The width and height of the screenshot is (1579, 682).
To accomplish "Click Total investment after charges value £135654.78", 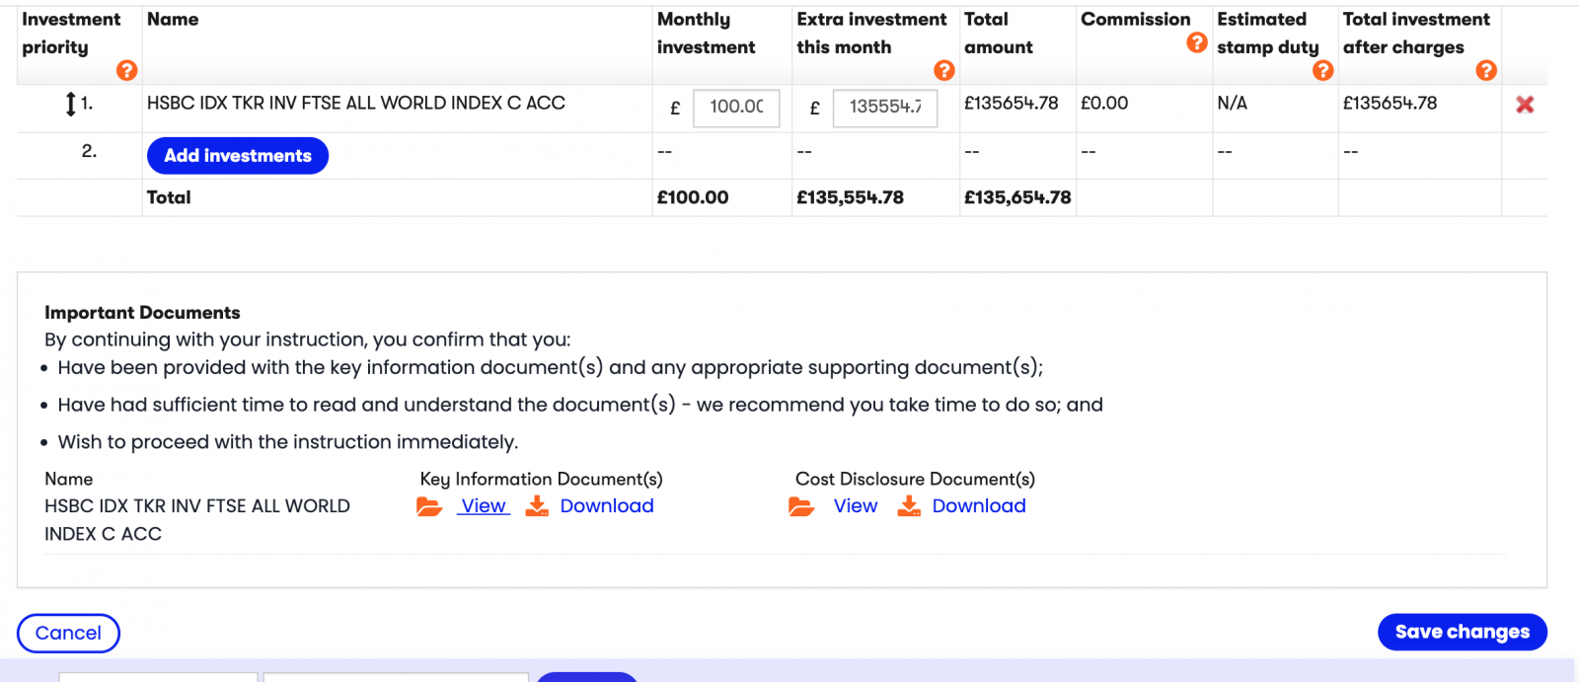I will point(1391,103).
